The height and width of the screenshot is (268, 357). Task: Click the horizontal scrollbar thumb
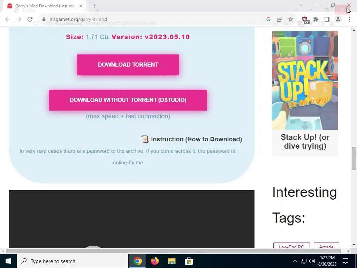(x=174, y=251)
